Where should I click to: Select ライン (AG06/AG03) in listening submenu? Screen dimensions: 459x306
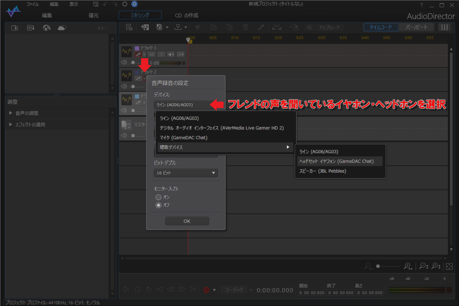340,151
